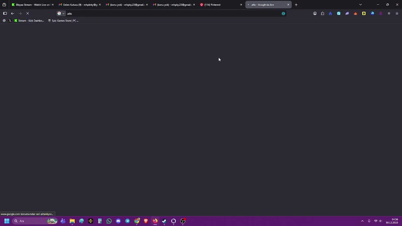Select the 'atkı - Google'da Ara' tab

pos(268,5)
